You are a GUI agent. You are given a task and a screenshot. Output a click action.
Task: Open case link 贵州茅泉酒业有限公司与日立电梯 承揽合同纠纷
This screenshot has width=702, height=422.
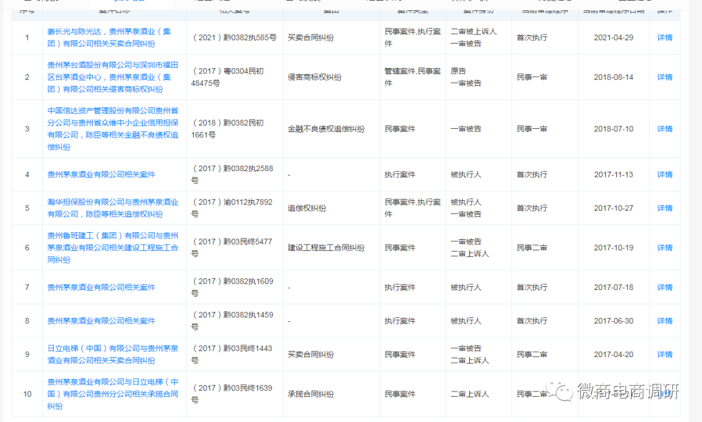click(x=113, y=394)
